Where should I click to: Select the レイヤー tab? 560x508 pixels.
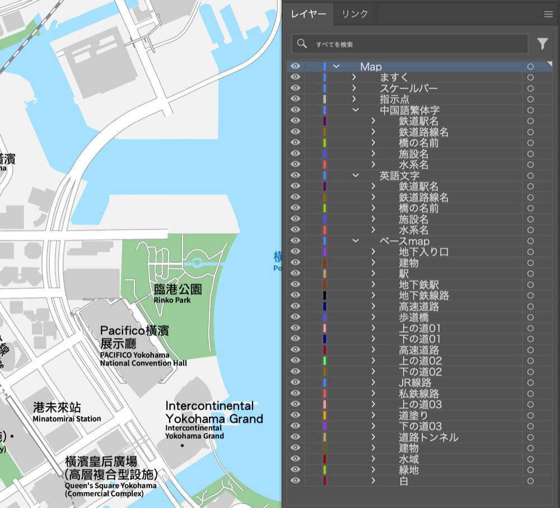pyautogui.click(x=309, y=14)
